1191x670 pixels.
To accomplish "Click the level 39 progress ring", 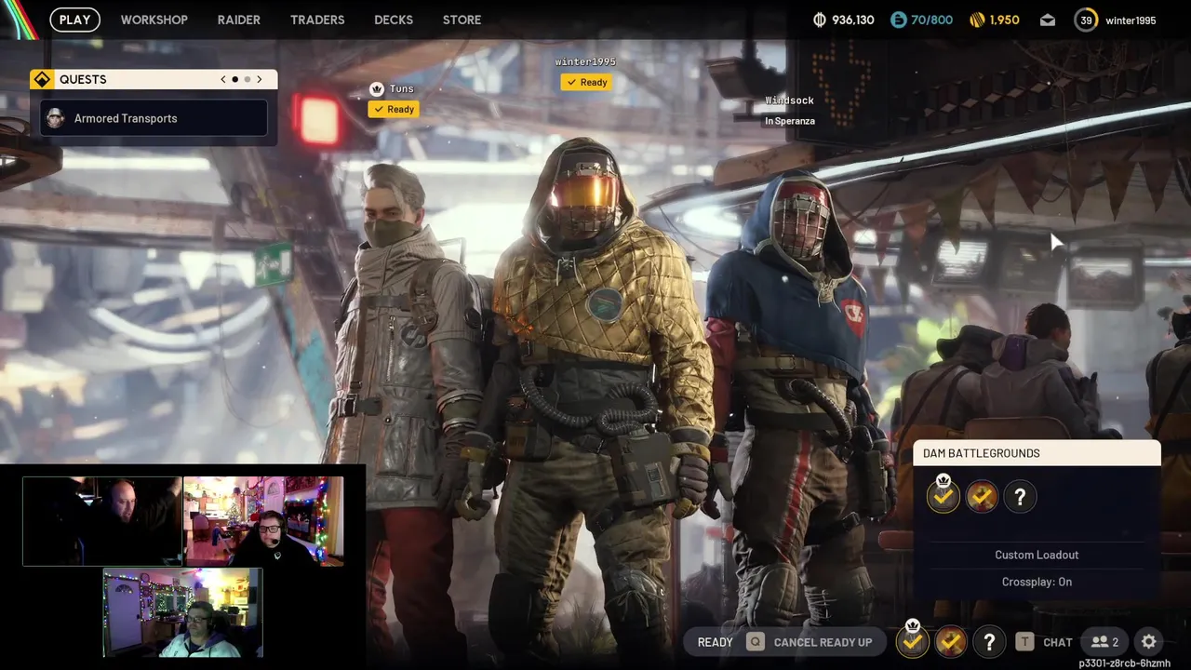I will (x=1086, y=20).
